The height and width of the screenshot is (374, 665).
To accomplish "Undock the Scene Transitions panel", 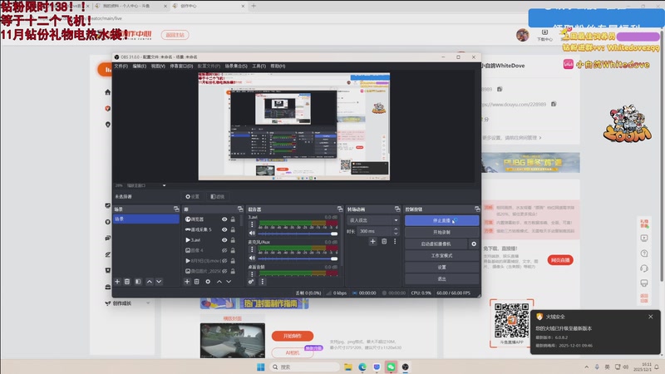I will click(x=397, y=209).
